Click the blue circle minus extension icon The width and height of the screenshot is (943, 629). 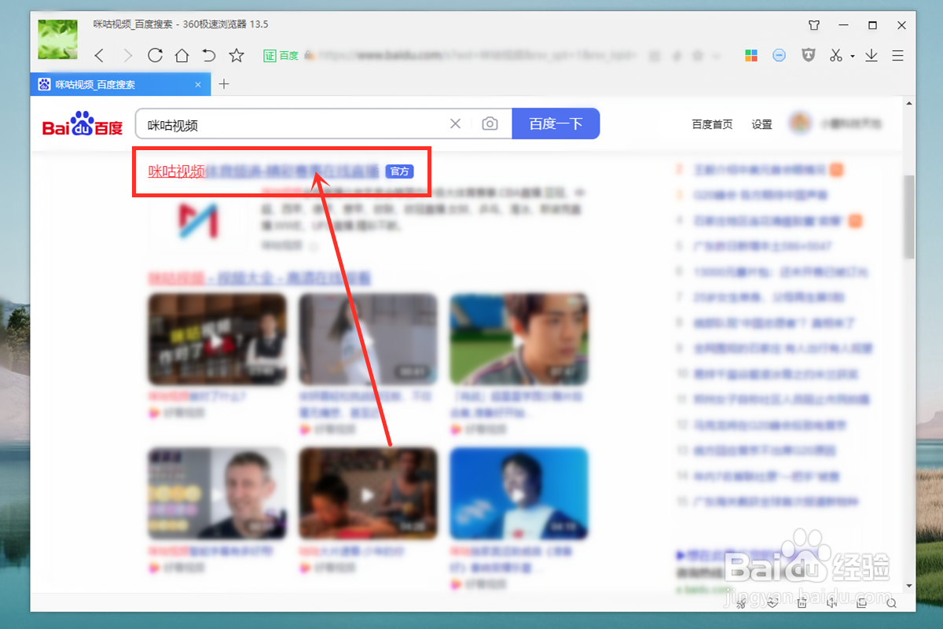(x=779, y=55)
